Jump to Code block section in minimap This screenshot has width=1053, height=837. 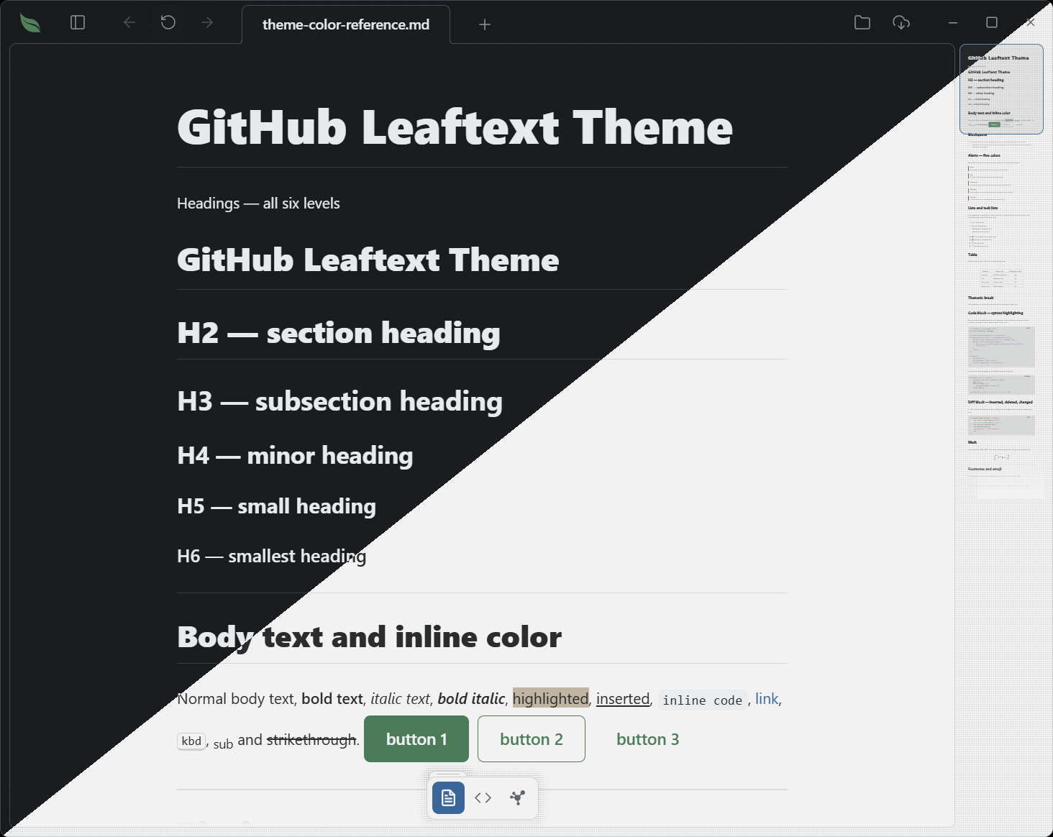pos(995,313)
